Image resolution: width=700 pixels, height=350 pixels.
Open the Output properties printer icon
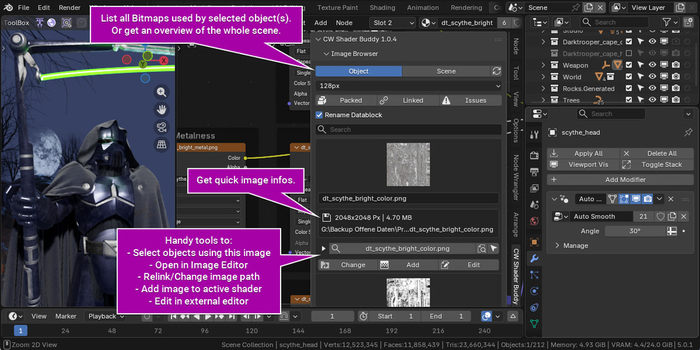pyautogui.click(x=534, y=172)
